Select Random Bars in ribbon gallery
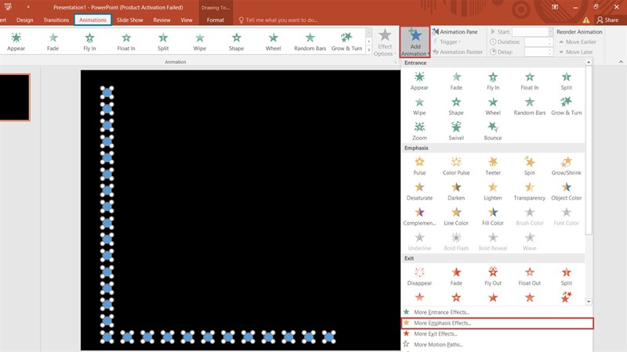 tap(310, 41)
